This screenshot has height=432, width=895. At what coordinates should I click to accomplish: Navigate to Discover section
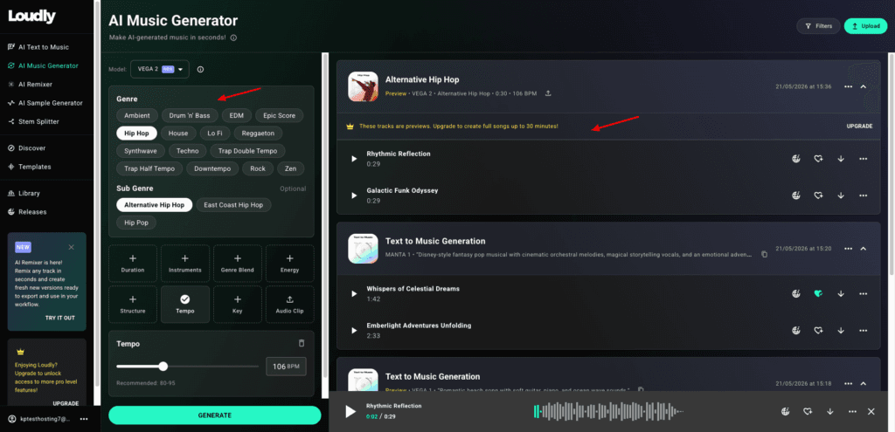(x=31, y=147)
